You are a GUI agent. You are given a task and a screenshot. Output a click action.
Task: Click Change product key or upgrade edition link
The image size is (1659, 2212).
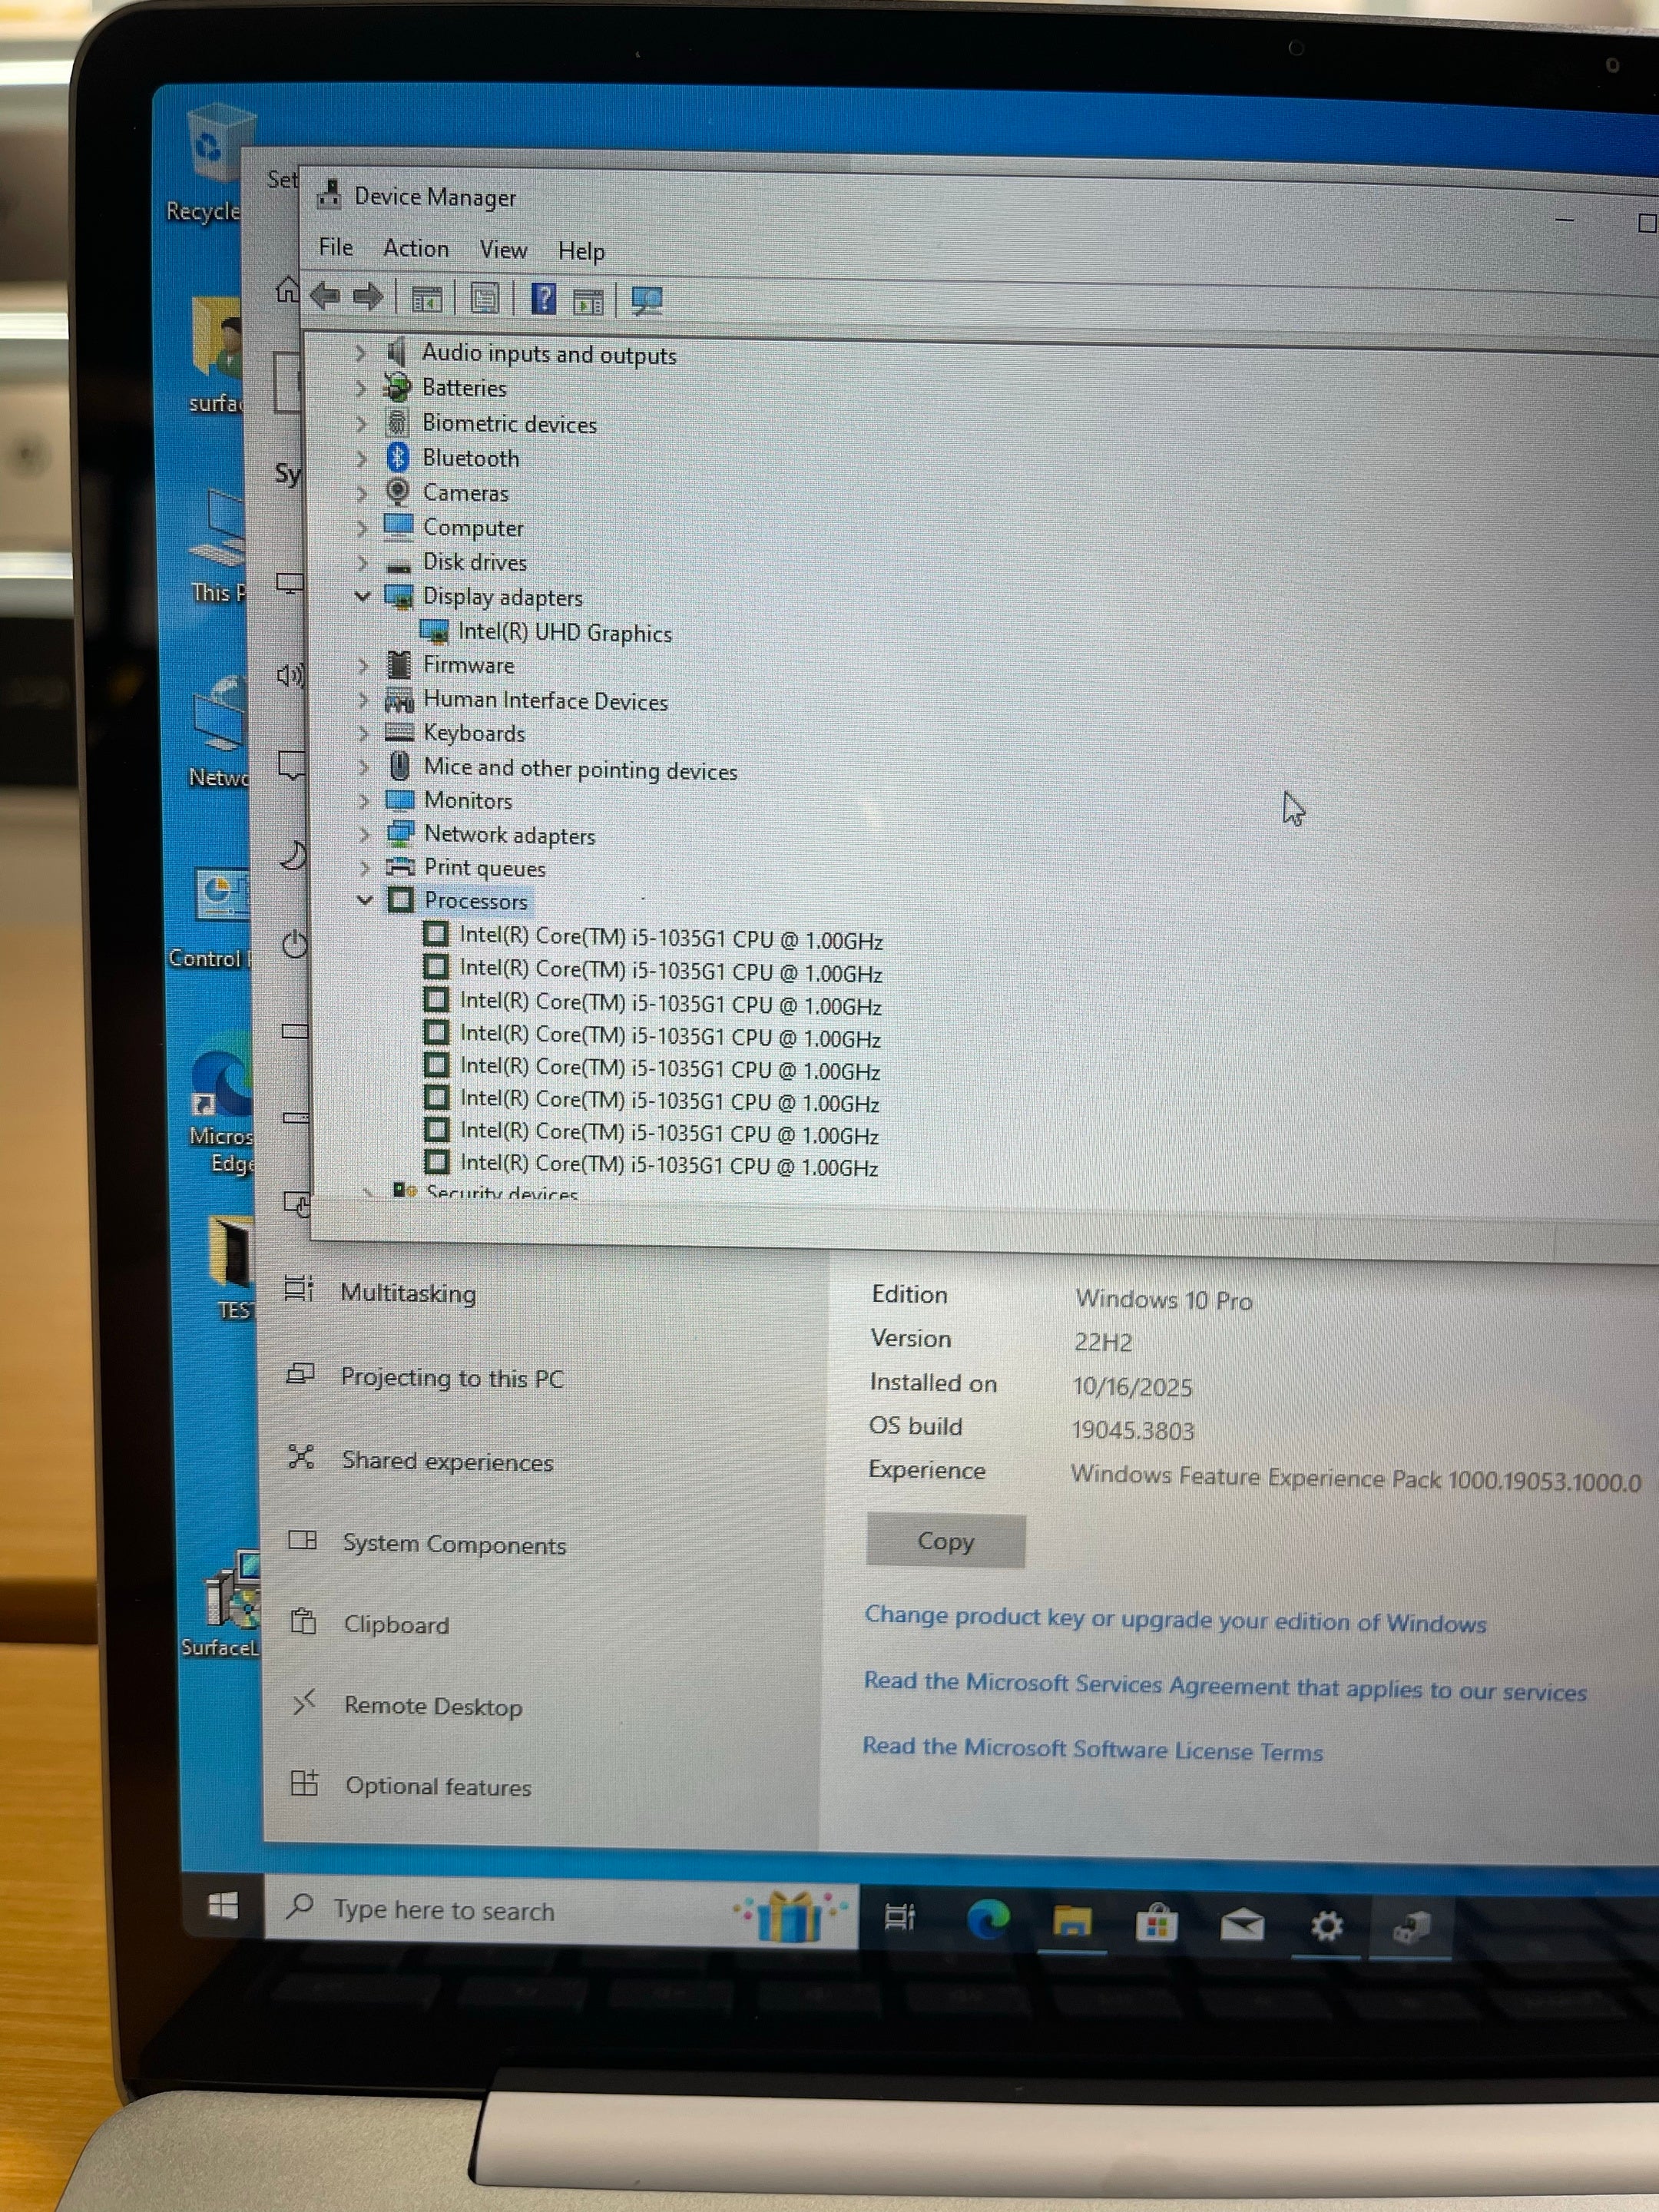[1175, 1619]
